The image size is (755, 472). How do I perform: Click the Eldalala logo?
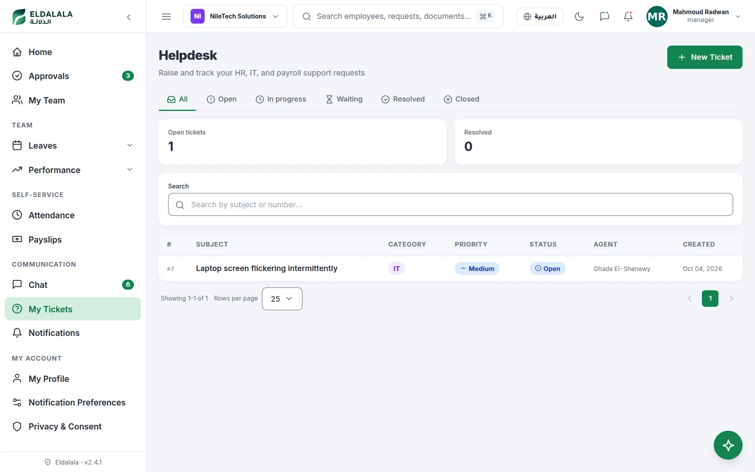pos(42,17)
